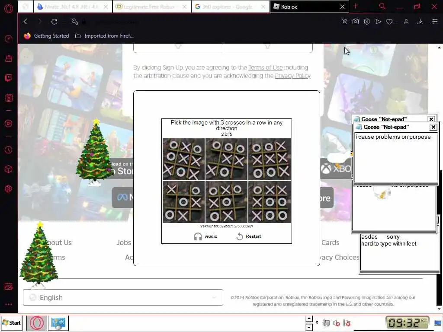Bookmark page with the heart icon
Image resolution: width=443 pixels, height=332 pixels.
pos(389,22)
